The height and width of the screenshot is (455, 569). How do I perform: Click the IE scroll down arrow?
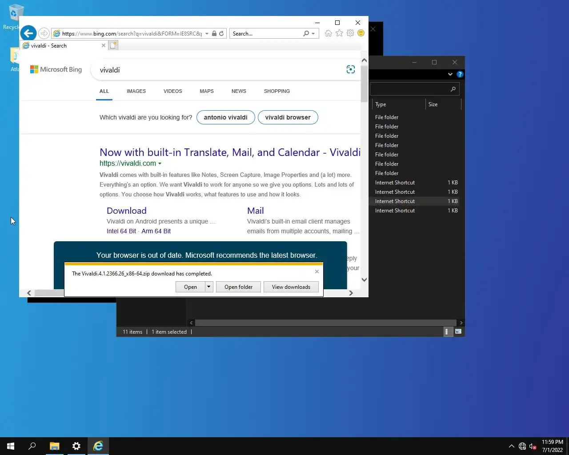364,279
